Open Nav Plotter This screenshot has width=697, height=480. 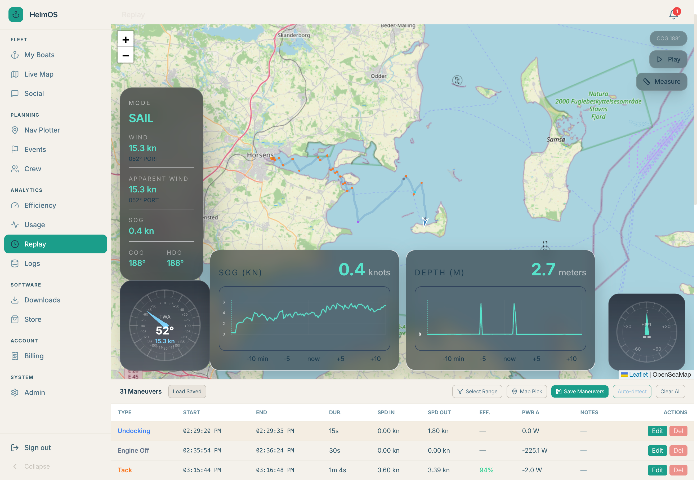(56, 130)
